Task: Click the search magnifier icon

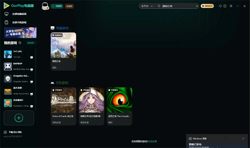Action: point(159,6)
